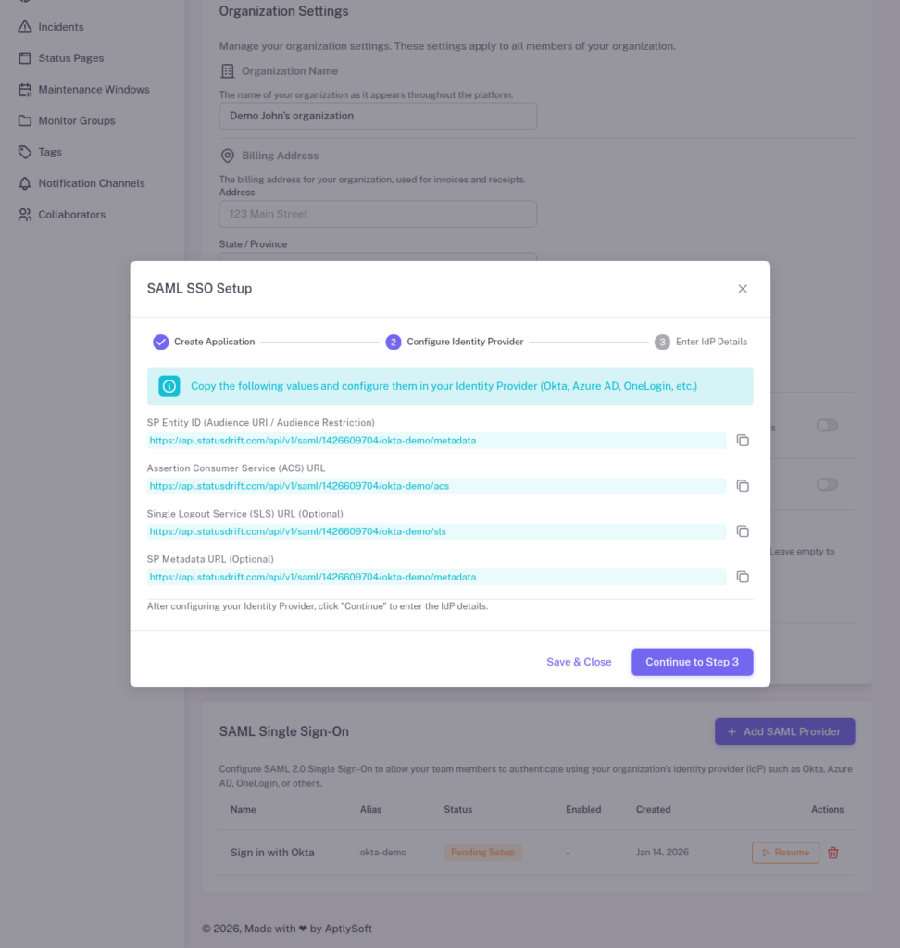Click the Organization Name input field

[x=377, y=115]
